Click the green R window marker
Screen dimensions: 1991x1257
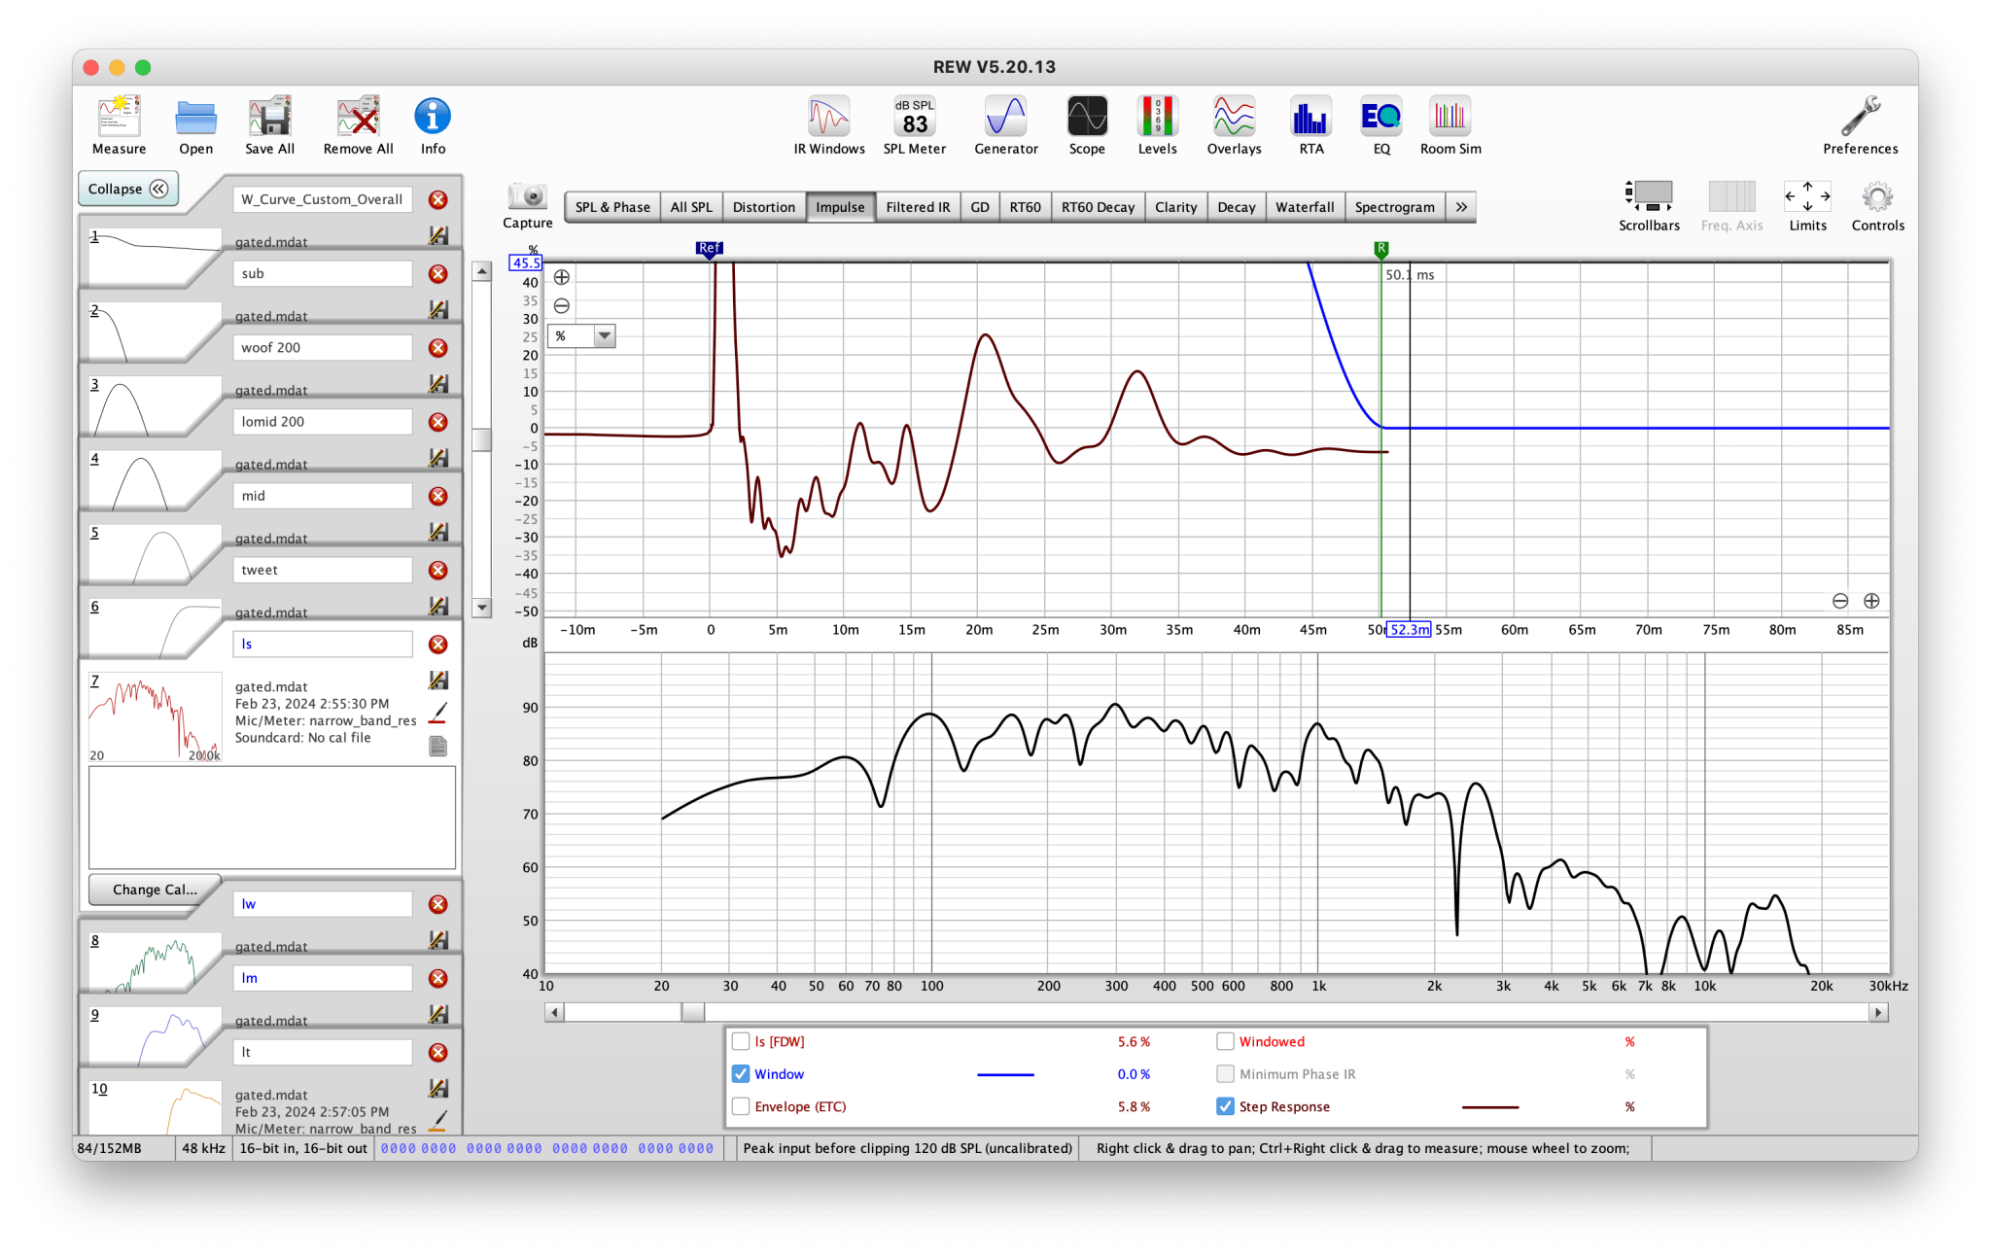click(x=1380, y=250)
